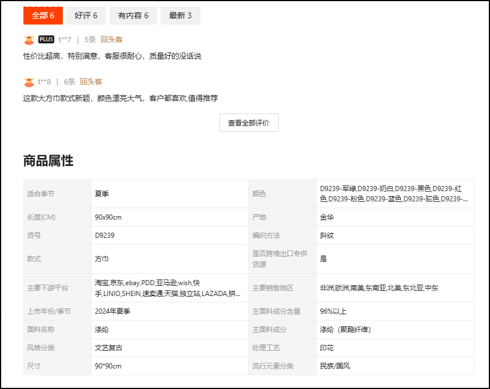Click the 主要销售地区 attribute label
This screenshot has height=389, width=490.
(273, 288)
